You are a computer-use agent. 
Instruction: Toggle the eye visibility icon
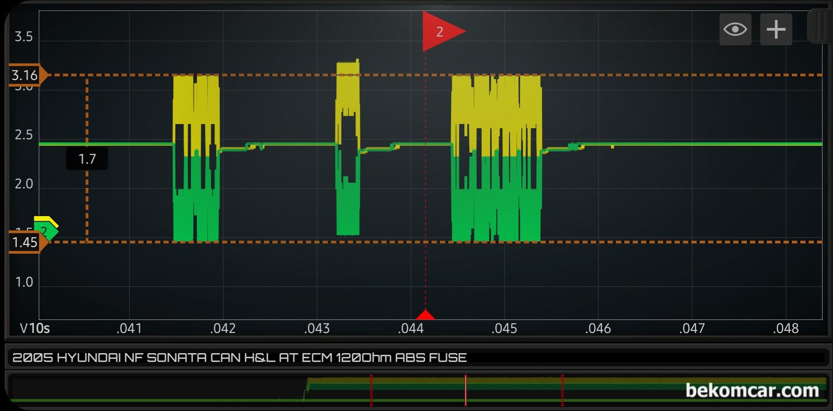point(735,29)
